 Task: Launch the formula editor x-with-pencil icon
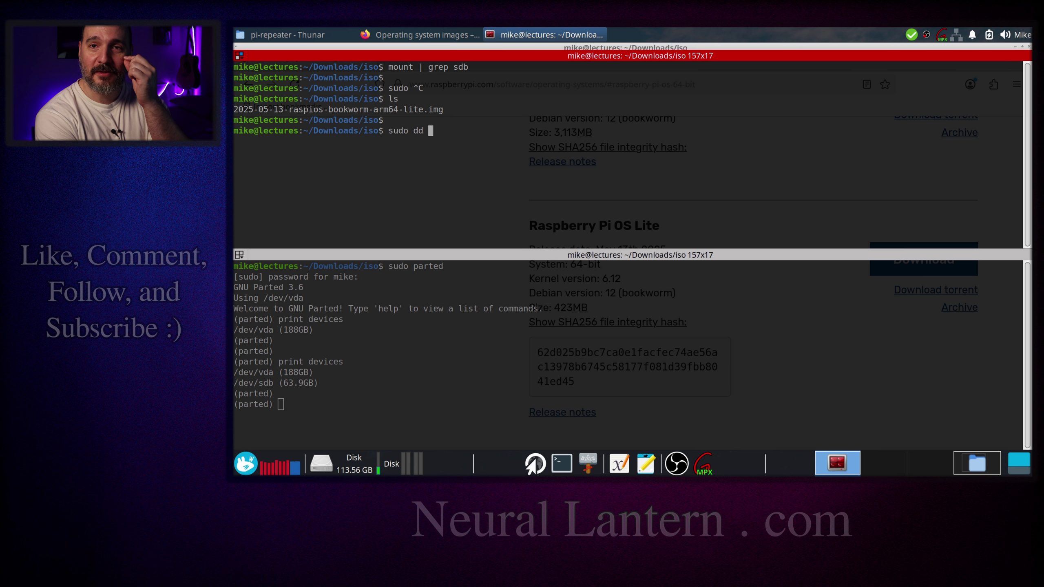click(619, 463)
